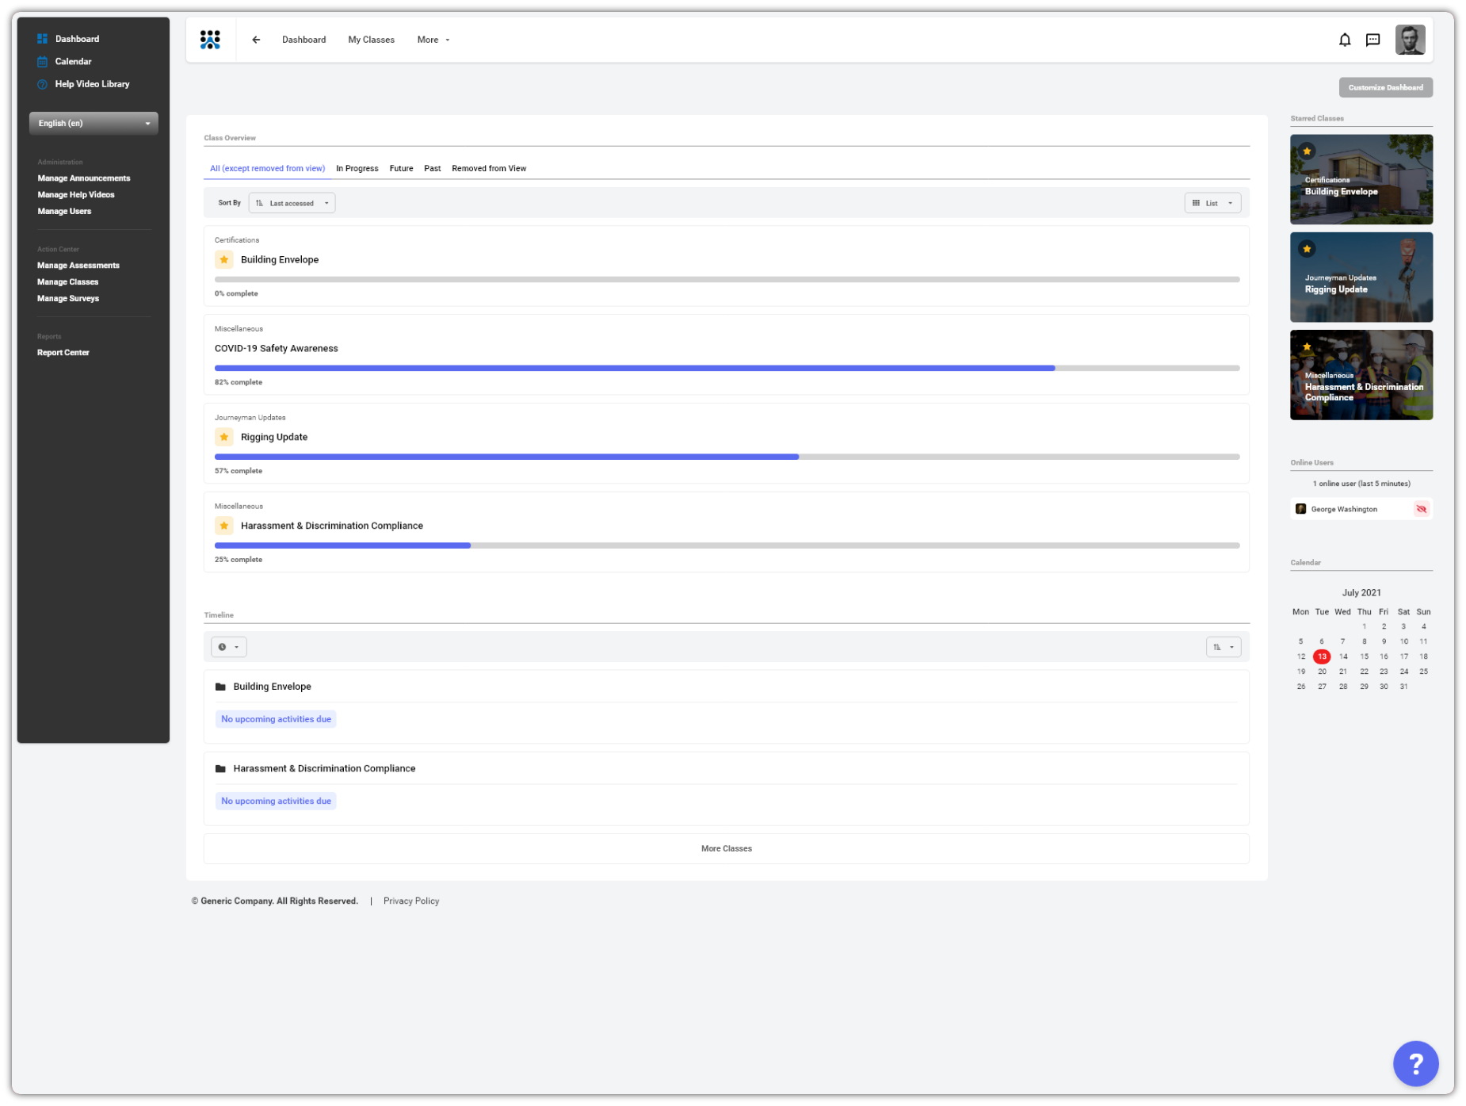This screenshot has width=1466, height=1106.
Task: Open Building Envelope in the Timeline
Action: (x=272, y=687)
